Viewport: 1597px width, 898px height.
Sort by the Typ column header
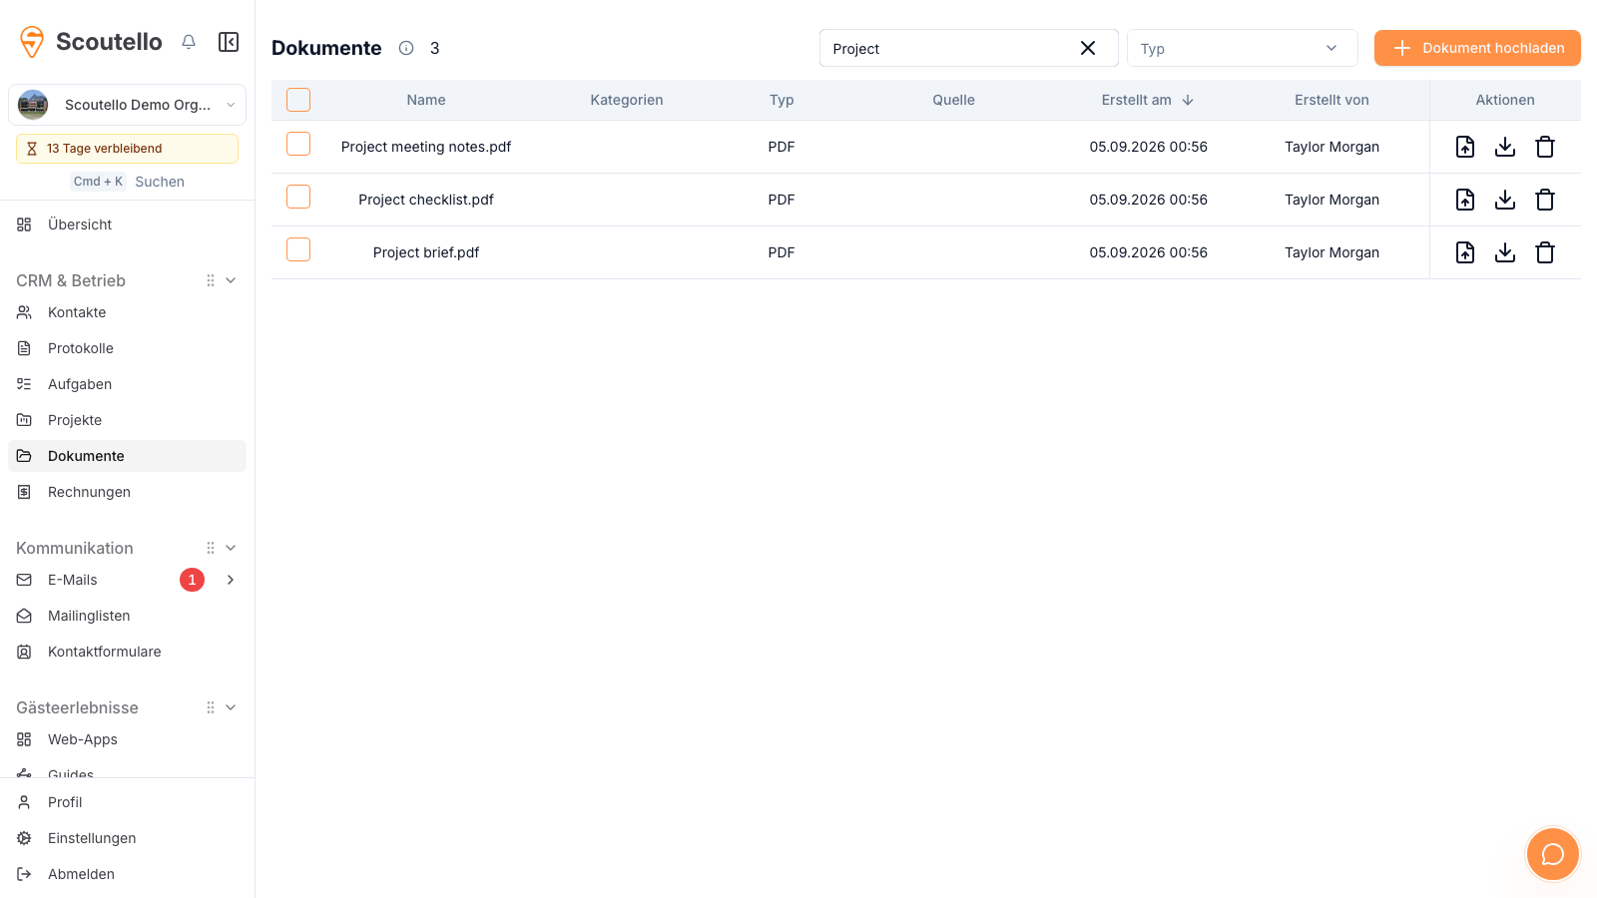point(782,100)
